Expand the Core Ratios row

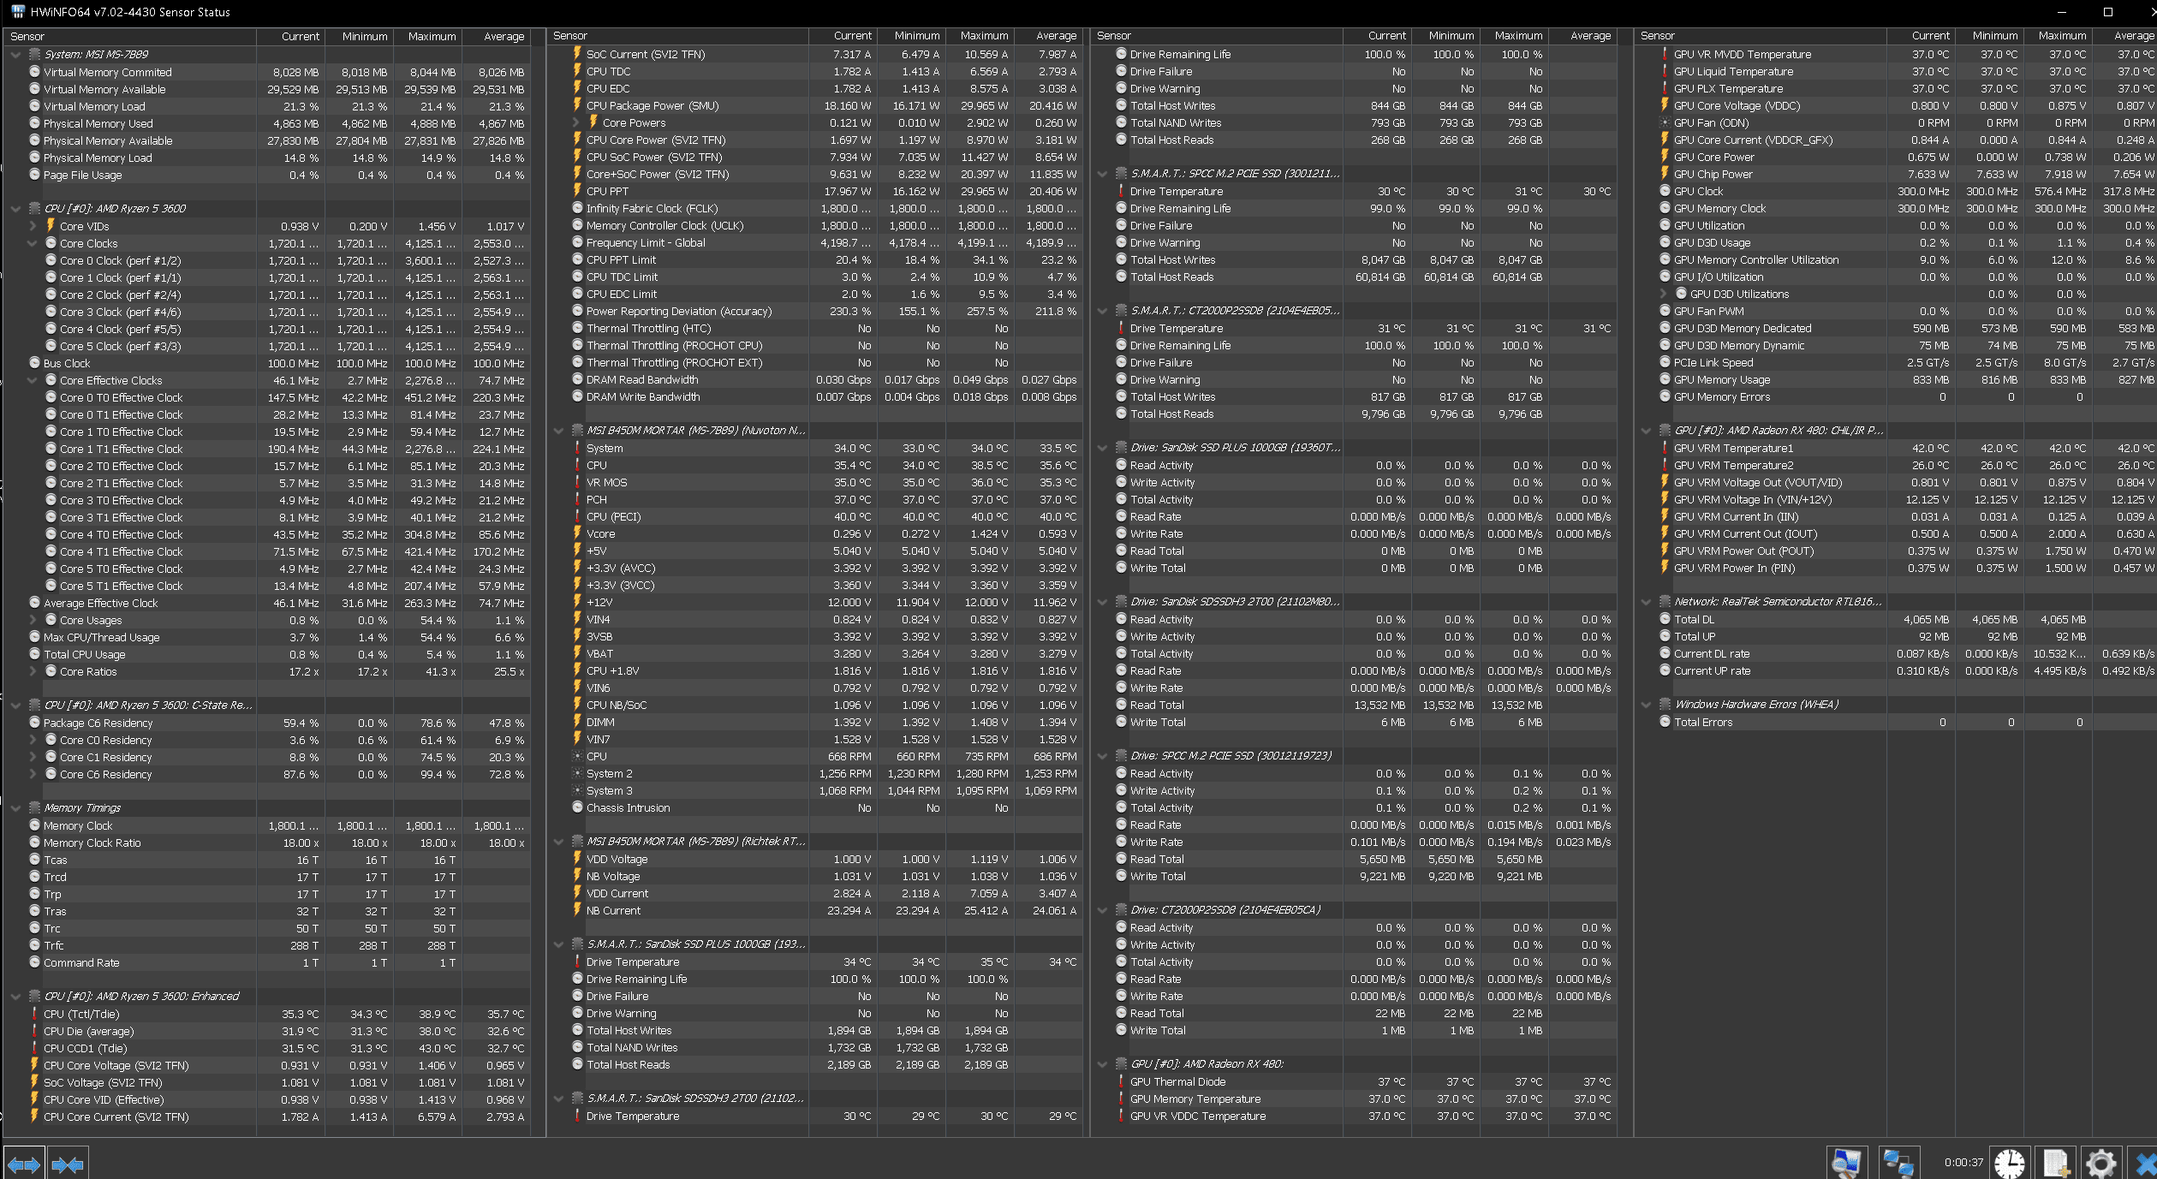(x=33, y=671)
